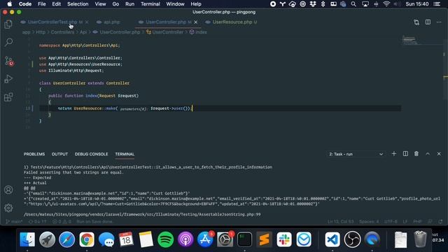
Task: Click 'Ln 13, Col 53' cursor position
Action: pyautogui.click(x=341, y=221)
